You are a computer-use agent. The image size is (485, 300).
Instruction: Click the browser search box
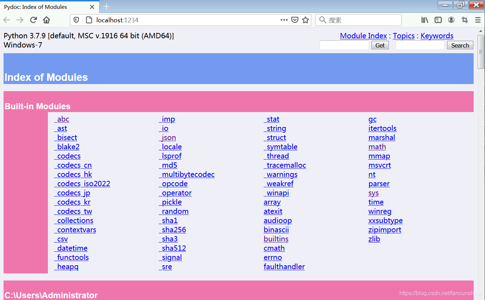(x=358, y=20)
